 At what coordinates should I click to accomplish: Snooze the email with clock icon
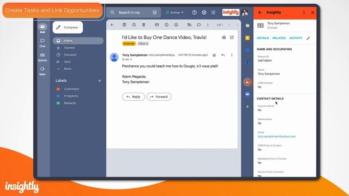pyautogui.click(x=166, y=24)
